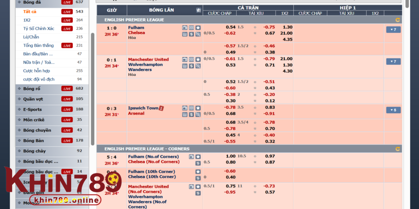This screenshot has height=209, width=419.
Task: Click LIVE badge next to Tất cả
Action: (67, 11)
